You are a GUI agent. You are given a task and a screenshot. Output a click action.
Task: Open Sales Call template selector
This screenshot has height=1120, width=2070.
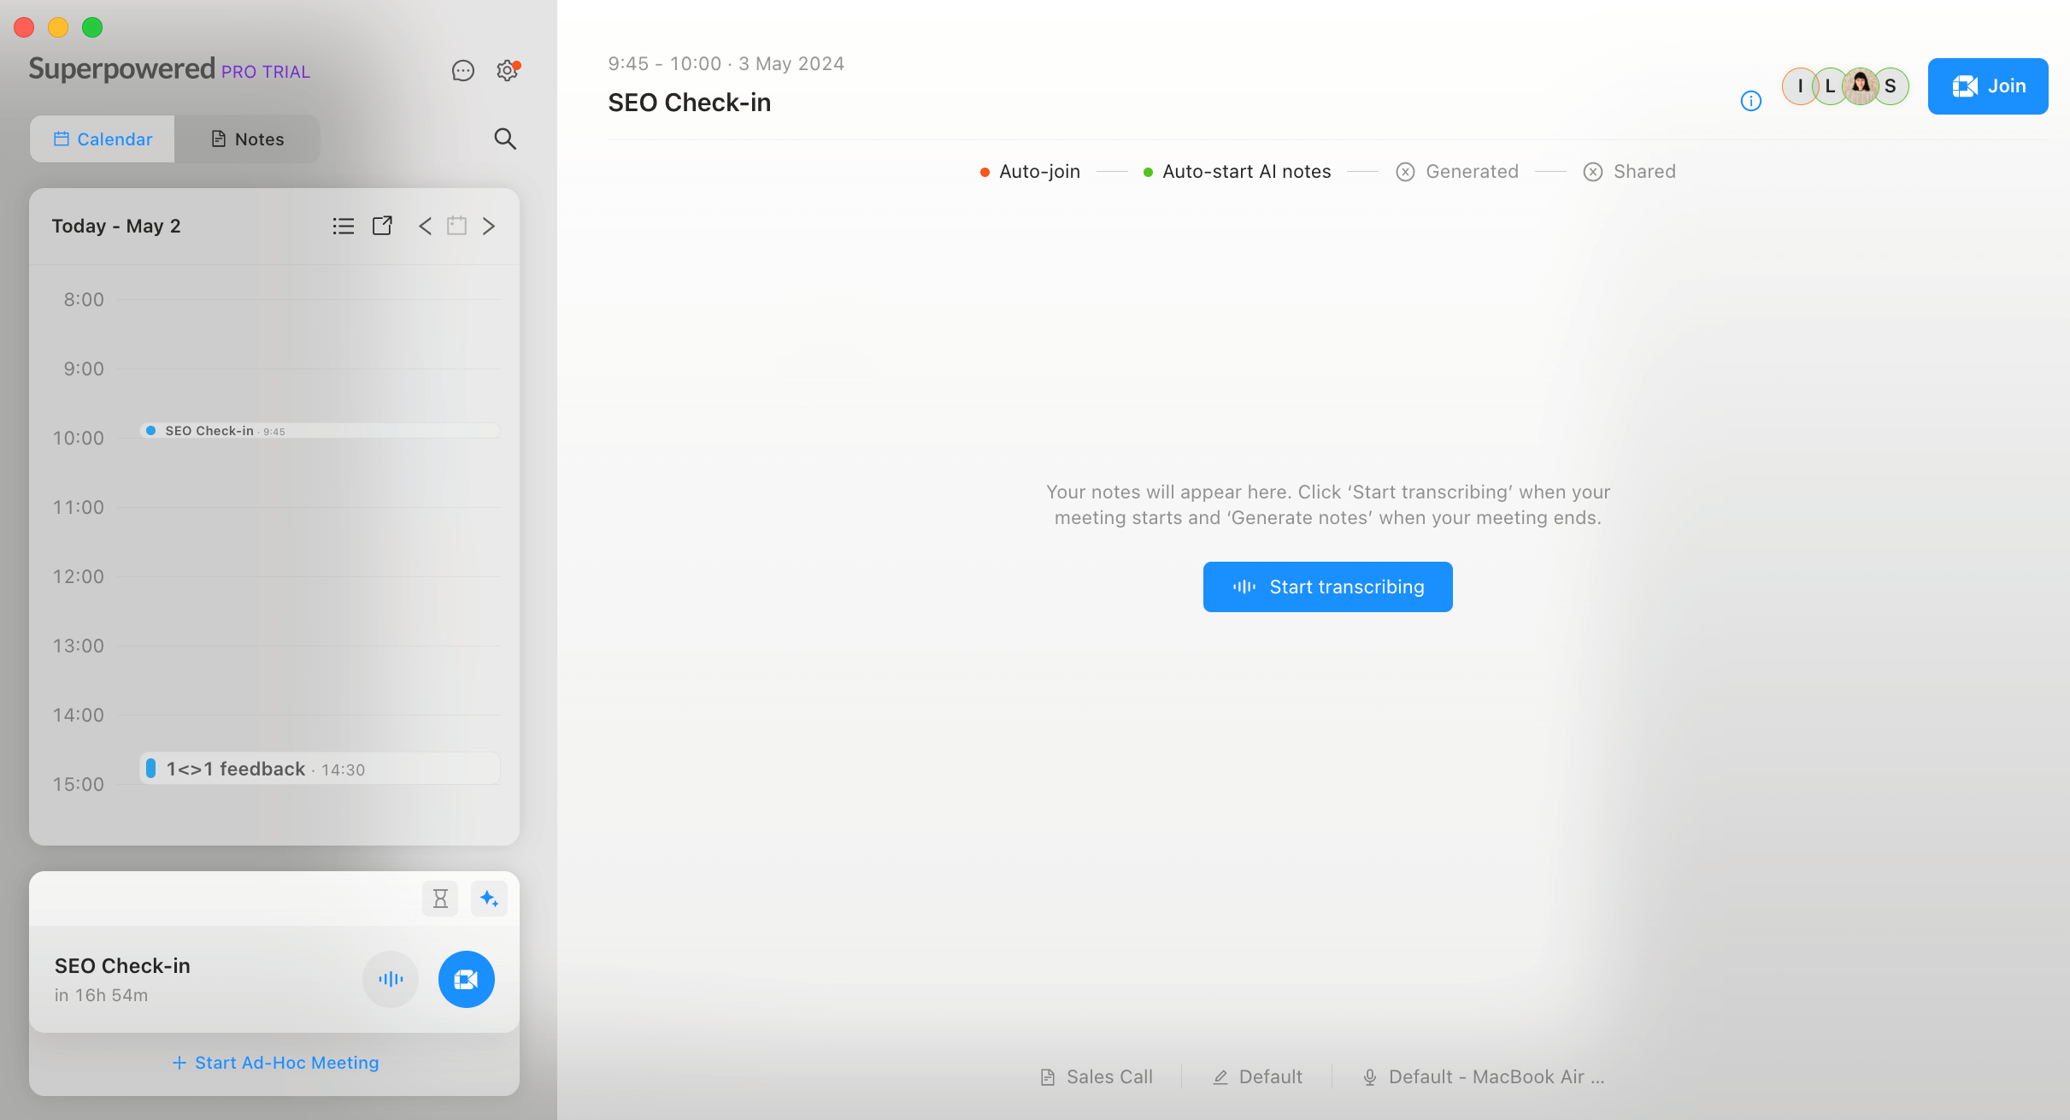pyautogui.click(x=1097, y=1077)
